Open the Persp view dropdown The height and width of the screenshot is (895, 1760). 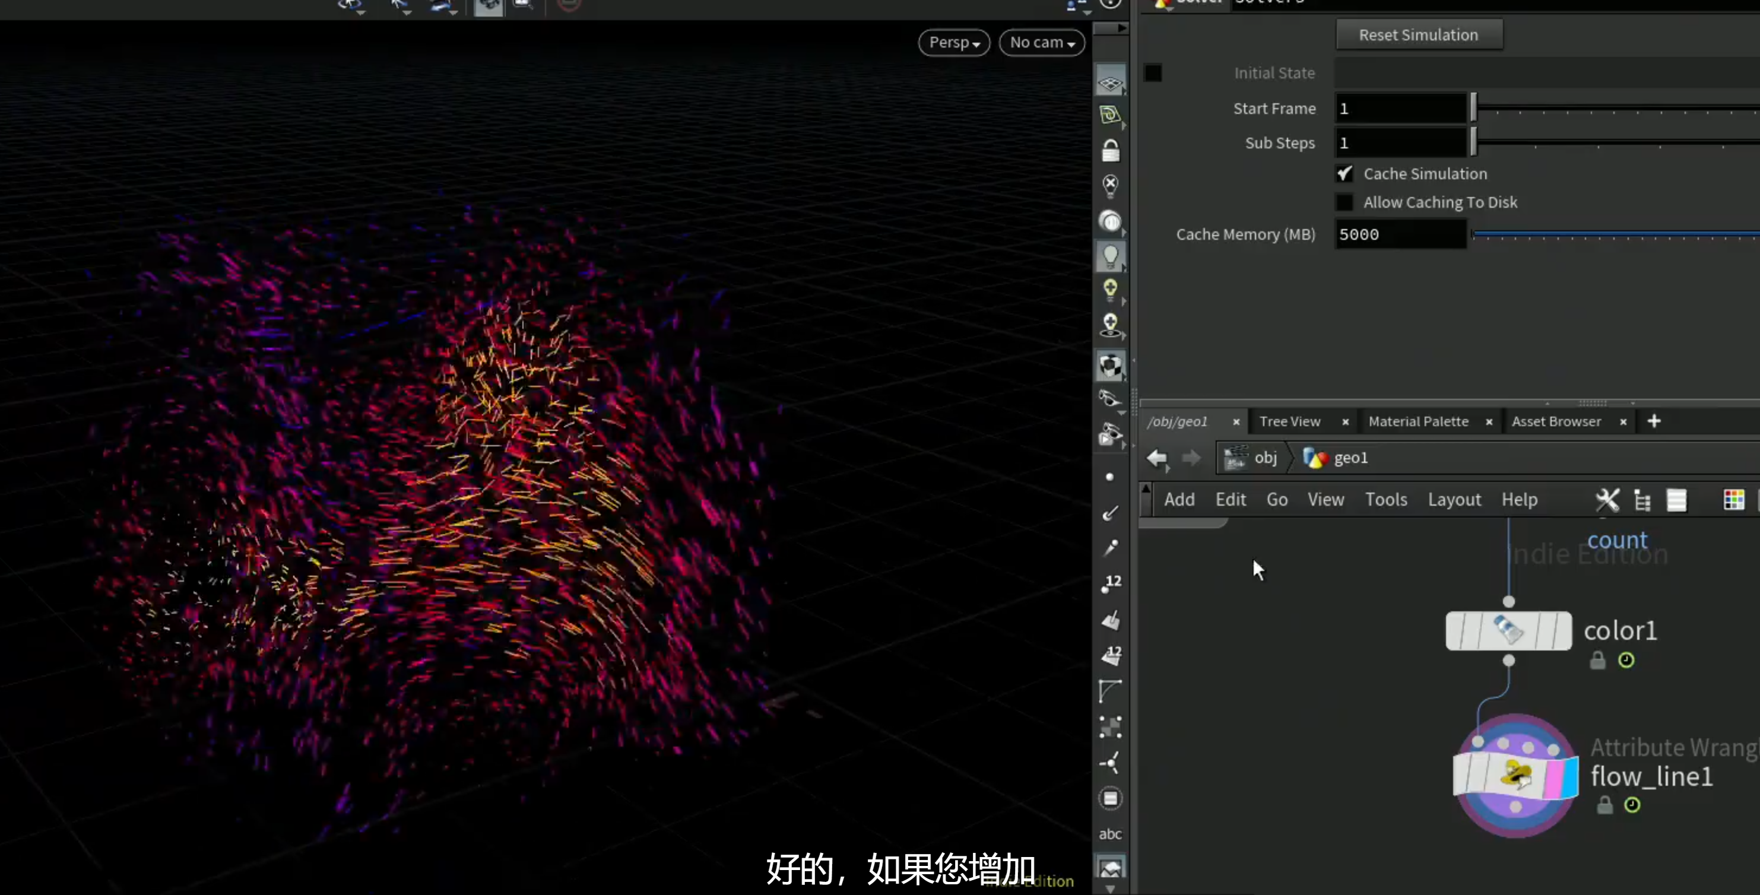954,42
